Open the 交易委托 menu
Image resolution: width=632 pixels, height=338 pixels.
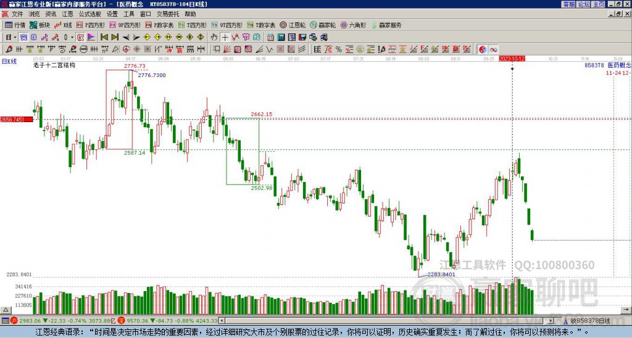[x=168, y=14]
